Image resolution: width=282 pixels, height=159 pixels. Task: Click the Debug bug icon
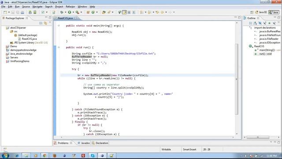[x=62, y=12]
